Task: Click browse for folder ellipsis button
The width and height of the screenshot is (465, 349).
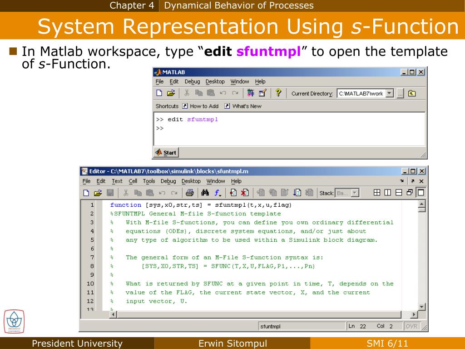Action: click(400, 94)
